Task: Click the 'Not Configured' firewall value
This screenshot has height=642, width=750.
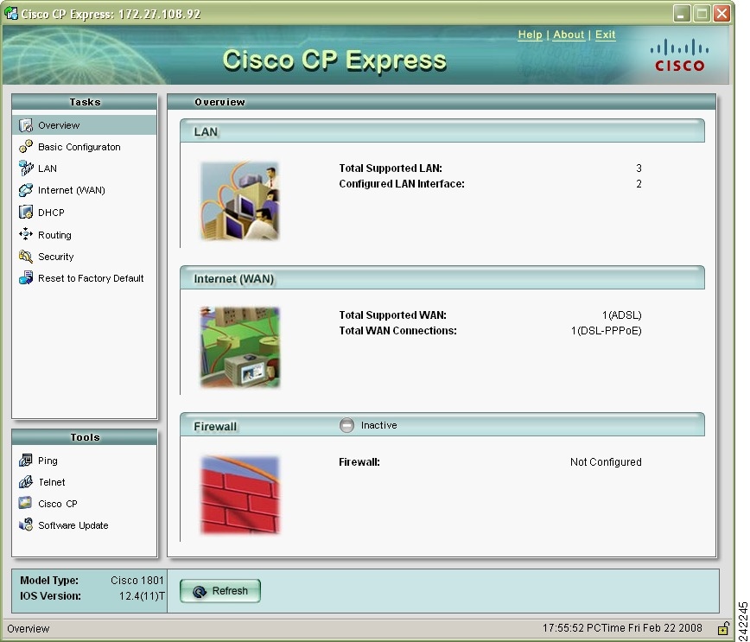Action: (x=606, y=462)
